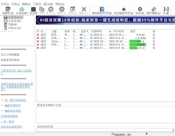The height and width of the screenshot is (136, 175).
Task: Click the 2/0/4 progress bar
Action: pos(138,41)
